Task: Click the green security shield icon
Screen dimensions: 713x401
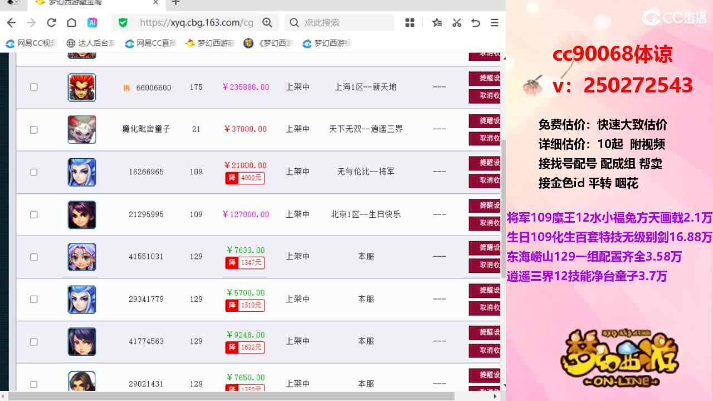Action: pyautogui.click(x=123, y=23)
